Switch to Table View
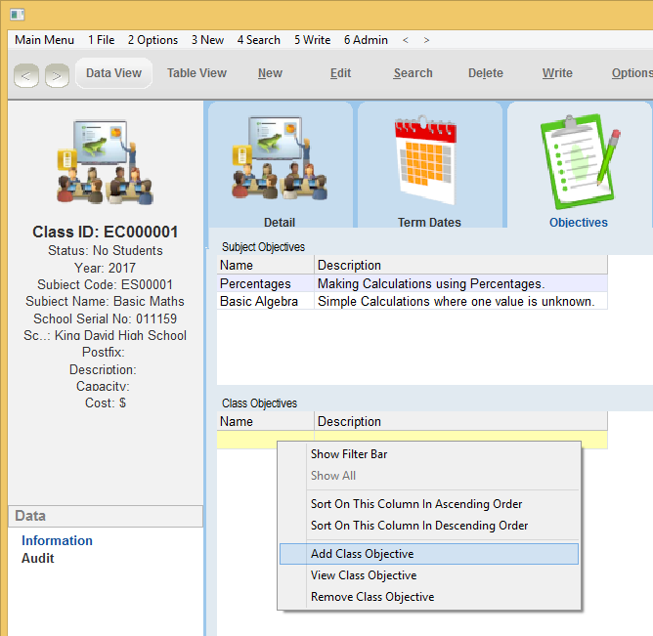Screen dimensions: 653x636 tap(196, 73)
